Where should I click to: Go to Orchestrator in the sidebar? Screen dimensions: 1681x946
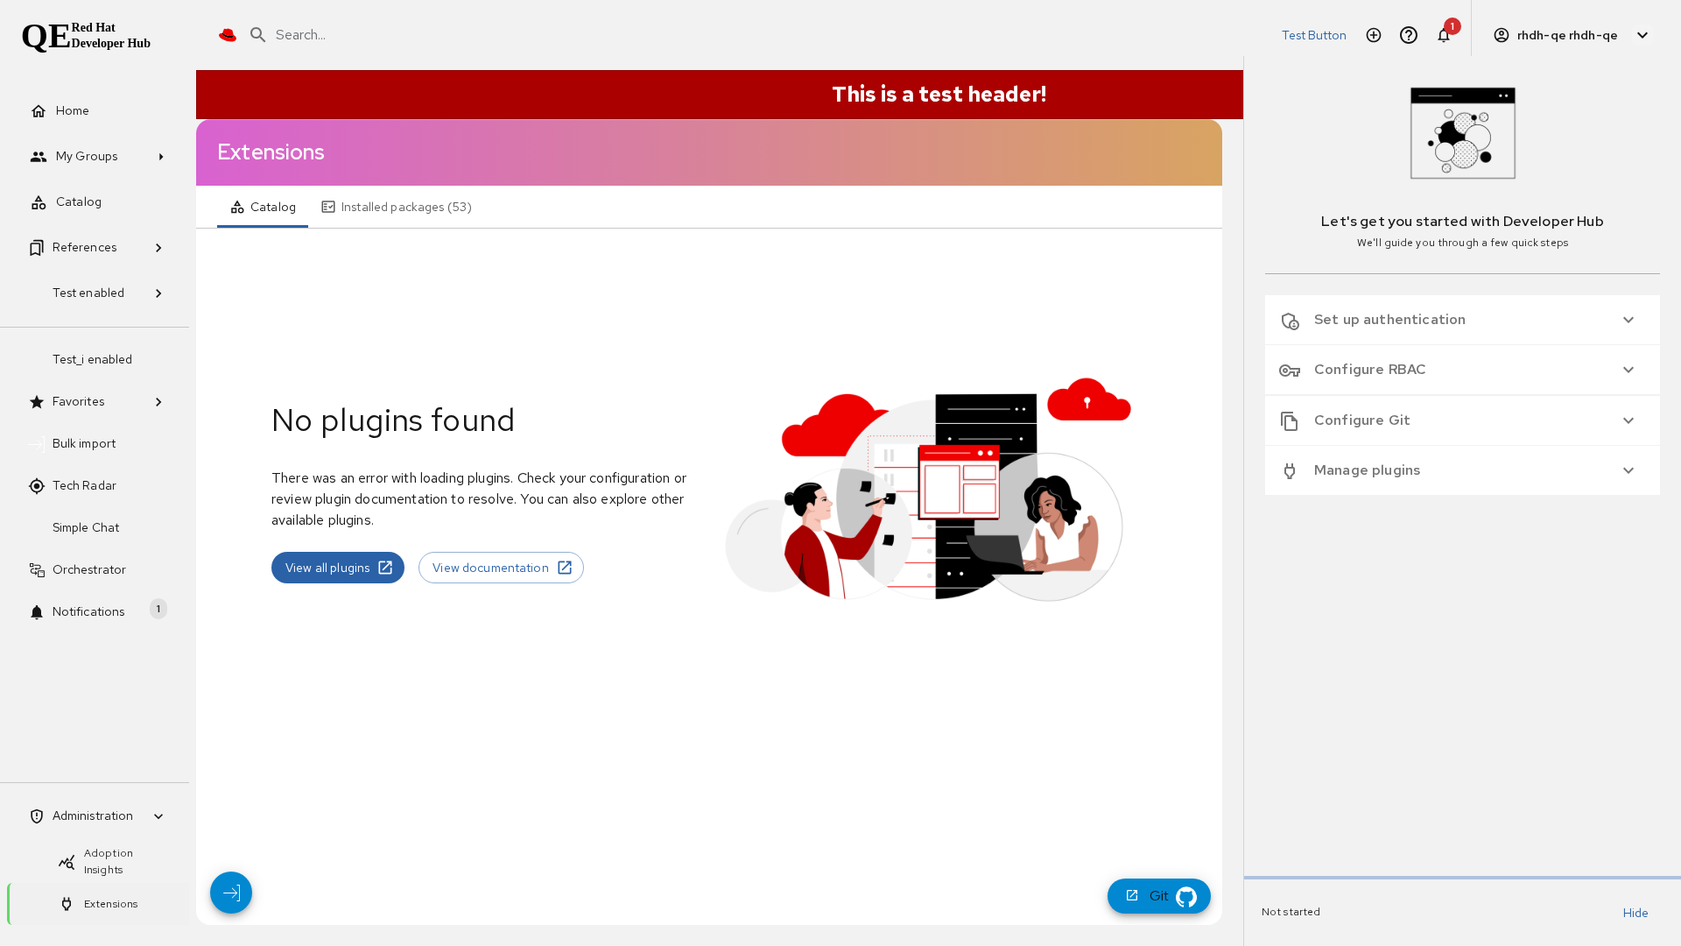pos(88,570)
